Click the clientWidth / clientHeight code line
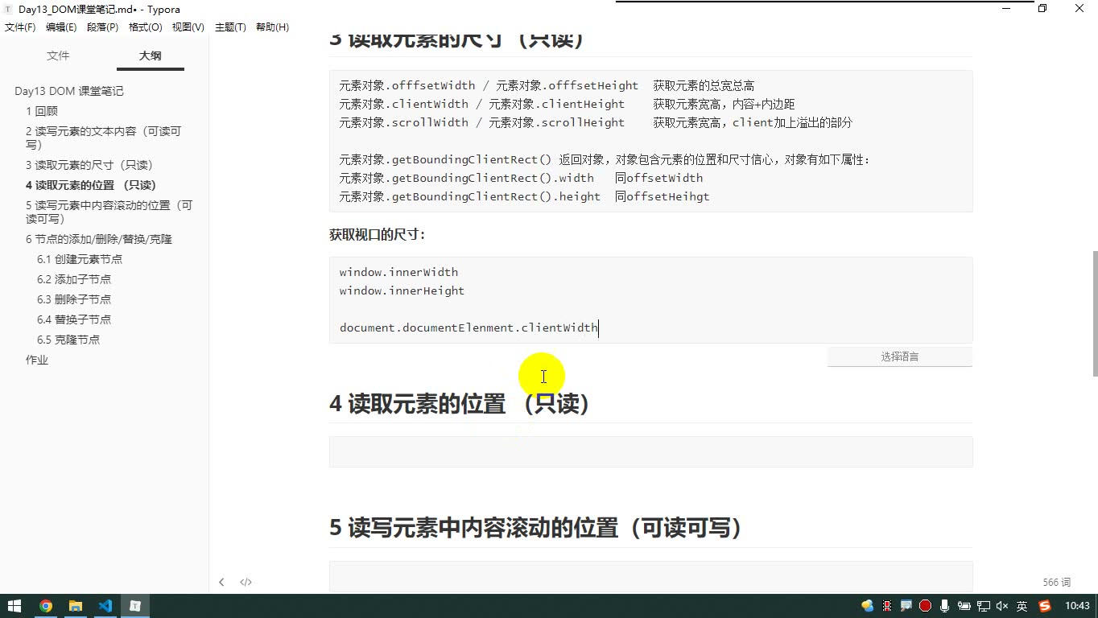The width and height of the screenshot is (1098, 618). (x=567, y=104)
